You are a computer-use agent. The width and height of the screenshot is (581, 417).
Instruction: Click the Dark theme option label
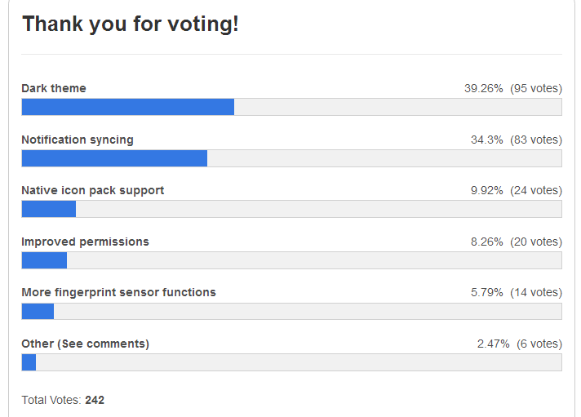point(54,88)
